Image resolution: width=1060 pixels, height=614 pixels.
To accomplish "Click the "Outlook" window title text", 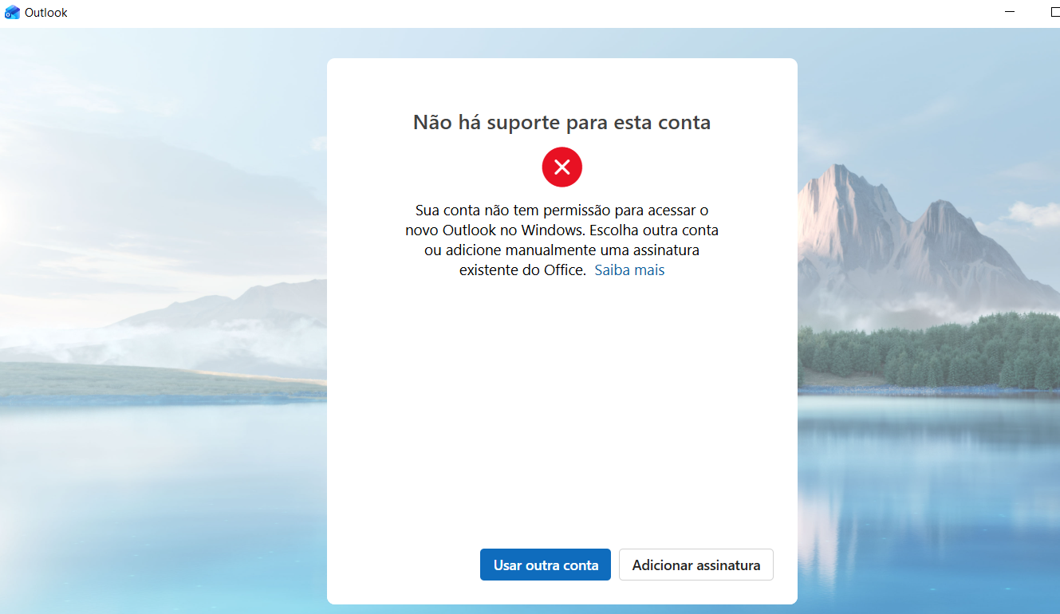I will click(x=46, y=13).
